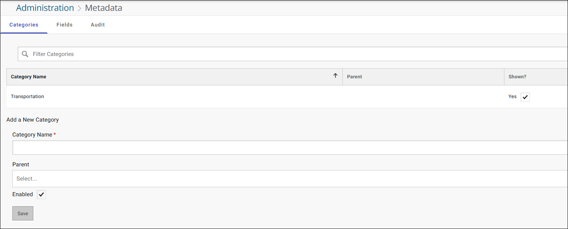Image resolution: width=568 pixels, height=229 pixels.
Task: Click the Save button
Action: tap(22, 213)
